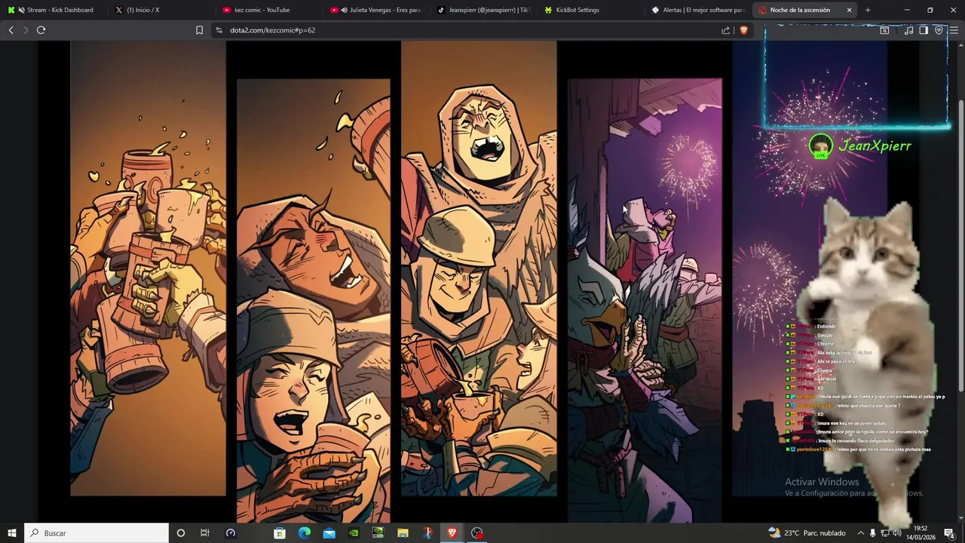Go back to the previous page
The image size is (965, 543).
pos(11,30)
